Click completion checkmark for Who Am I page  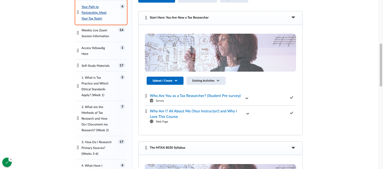[x=292, y=113]
